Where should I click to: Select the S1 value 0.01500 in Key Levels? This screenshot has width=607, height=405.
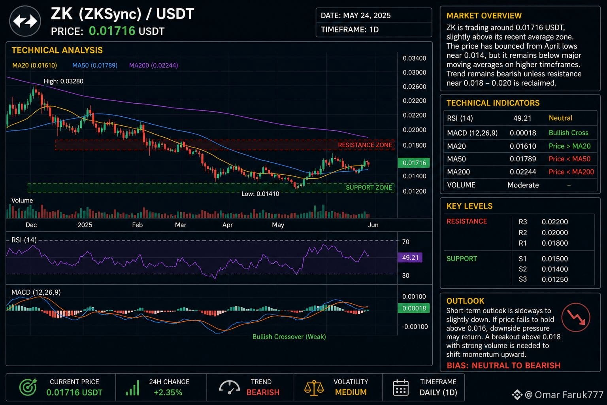click(555, 259)
